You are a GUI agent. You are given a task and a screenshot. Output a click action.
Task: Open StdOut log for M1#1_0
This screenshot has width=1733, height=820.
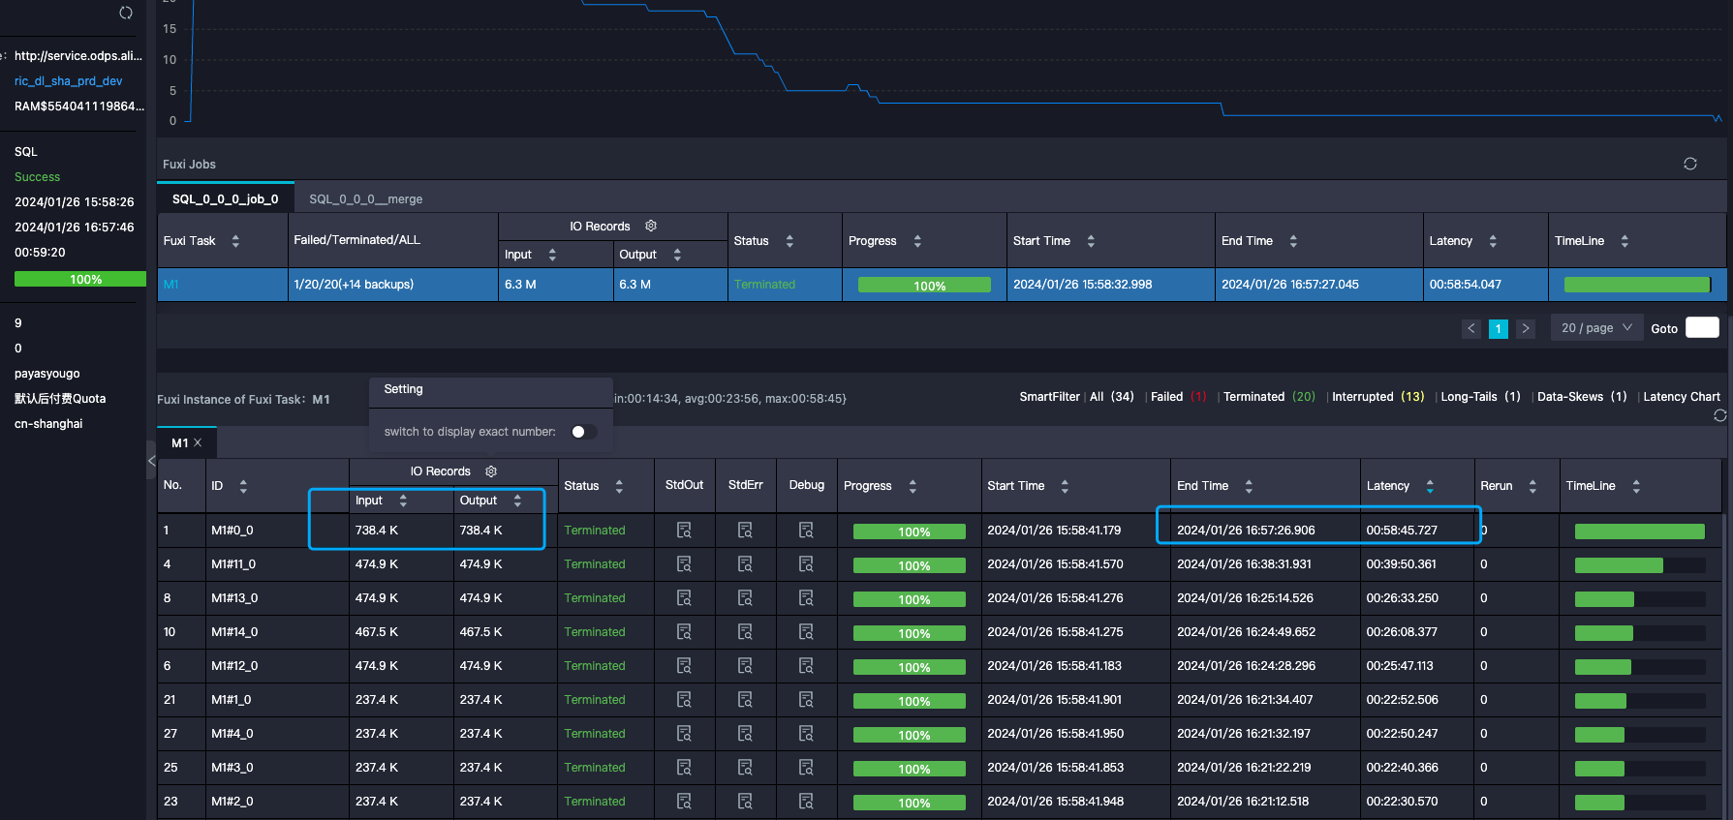(684, 699)
